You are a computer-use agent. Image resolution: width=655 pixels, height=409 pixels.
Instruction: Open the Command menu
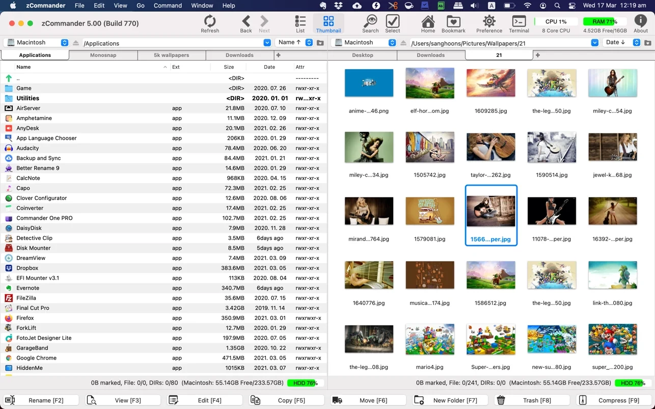[168, 6]
